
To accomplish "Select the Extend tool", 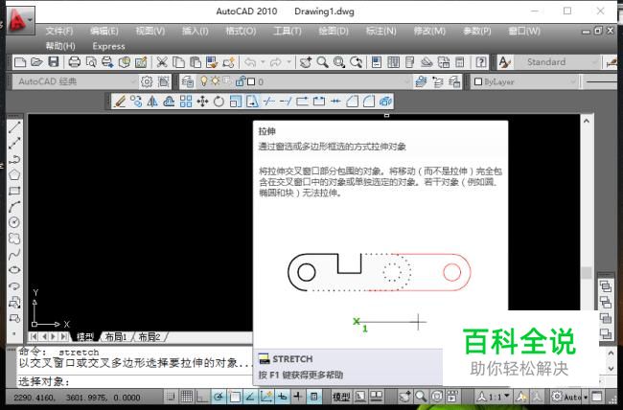I will coord(286,102).
